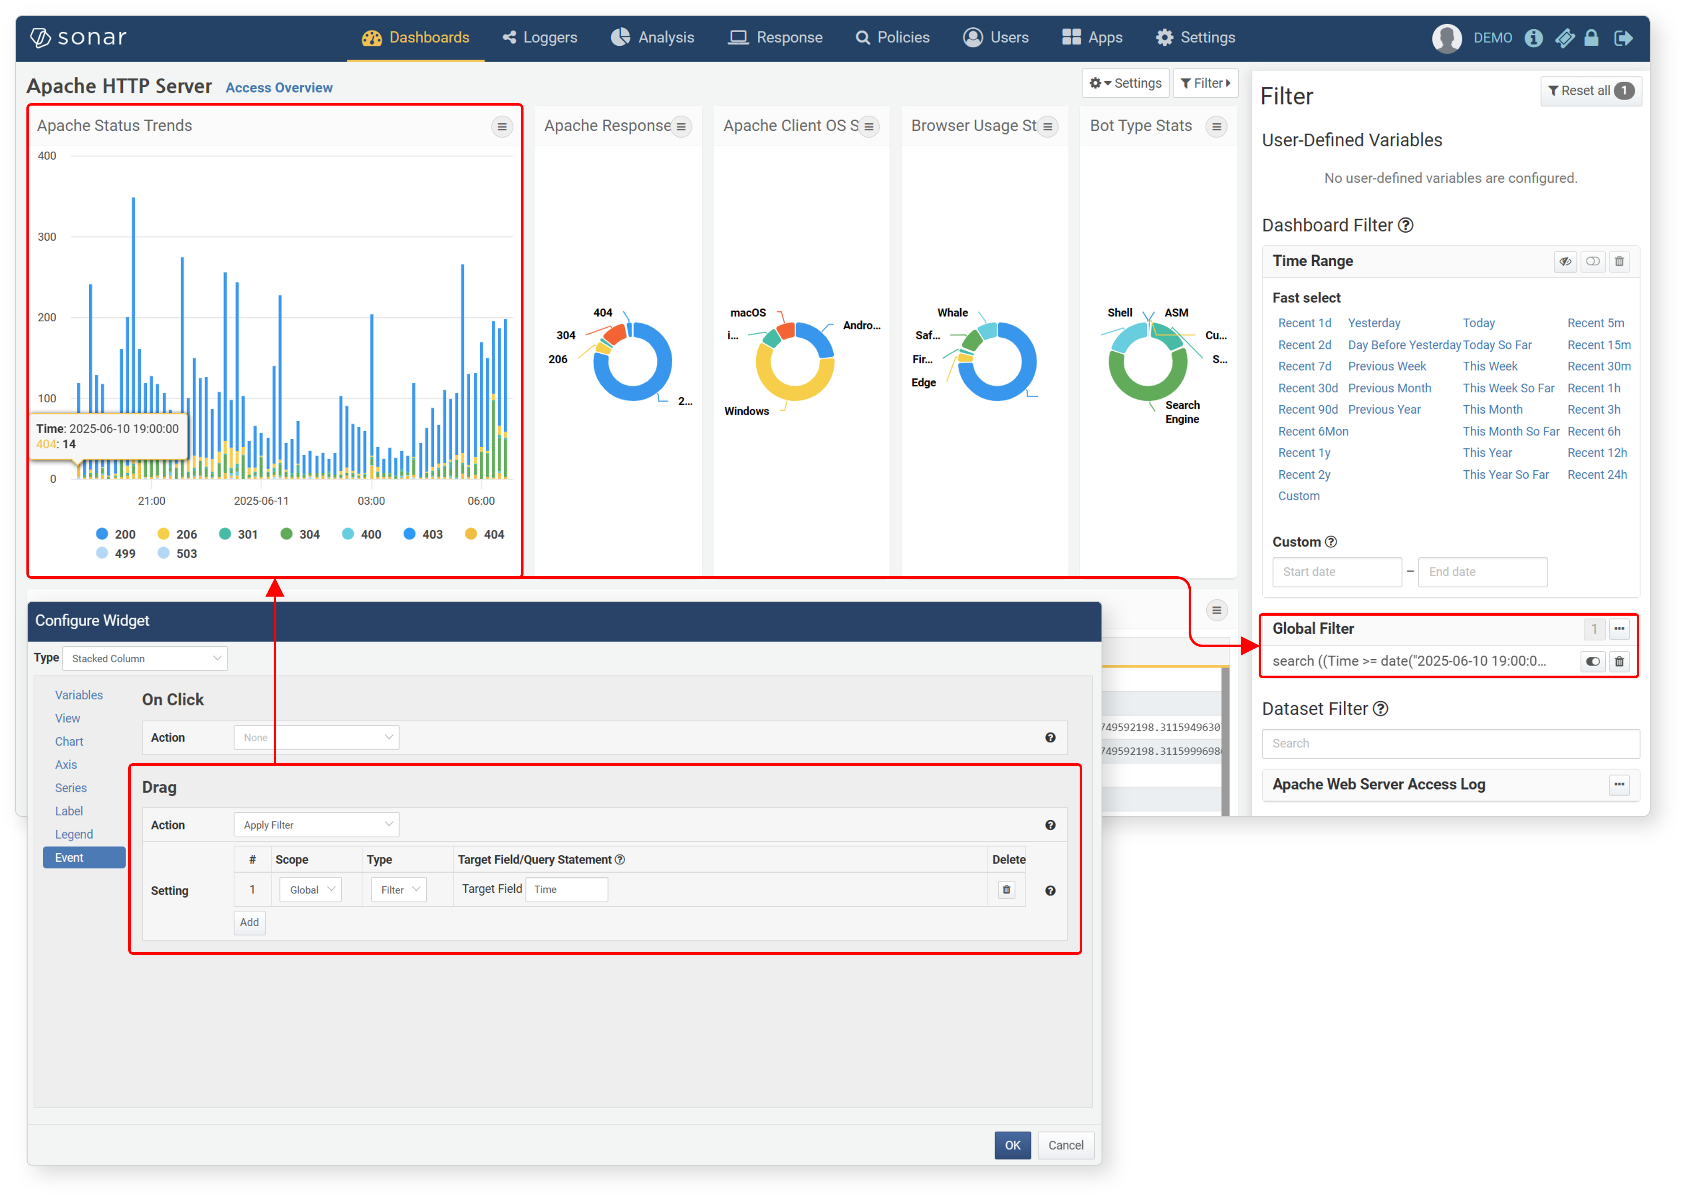Screen dimensions: 1682x1197
Task: Open the Analysis tab
Action: pyautogui.click(x=652, y=38)
